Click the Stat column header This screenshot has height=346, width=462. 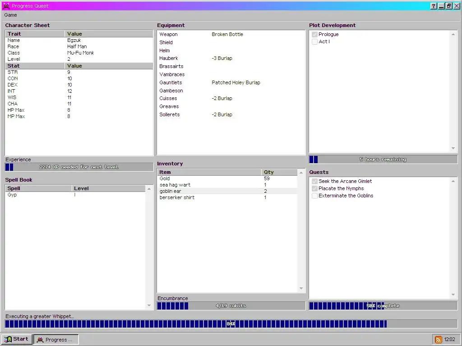pos(35,66)
